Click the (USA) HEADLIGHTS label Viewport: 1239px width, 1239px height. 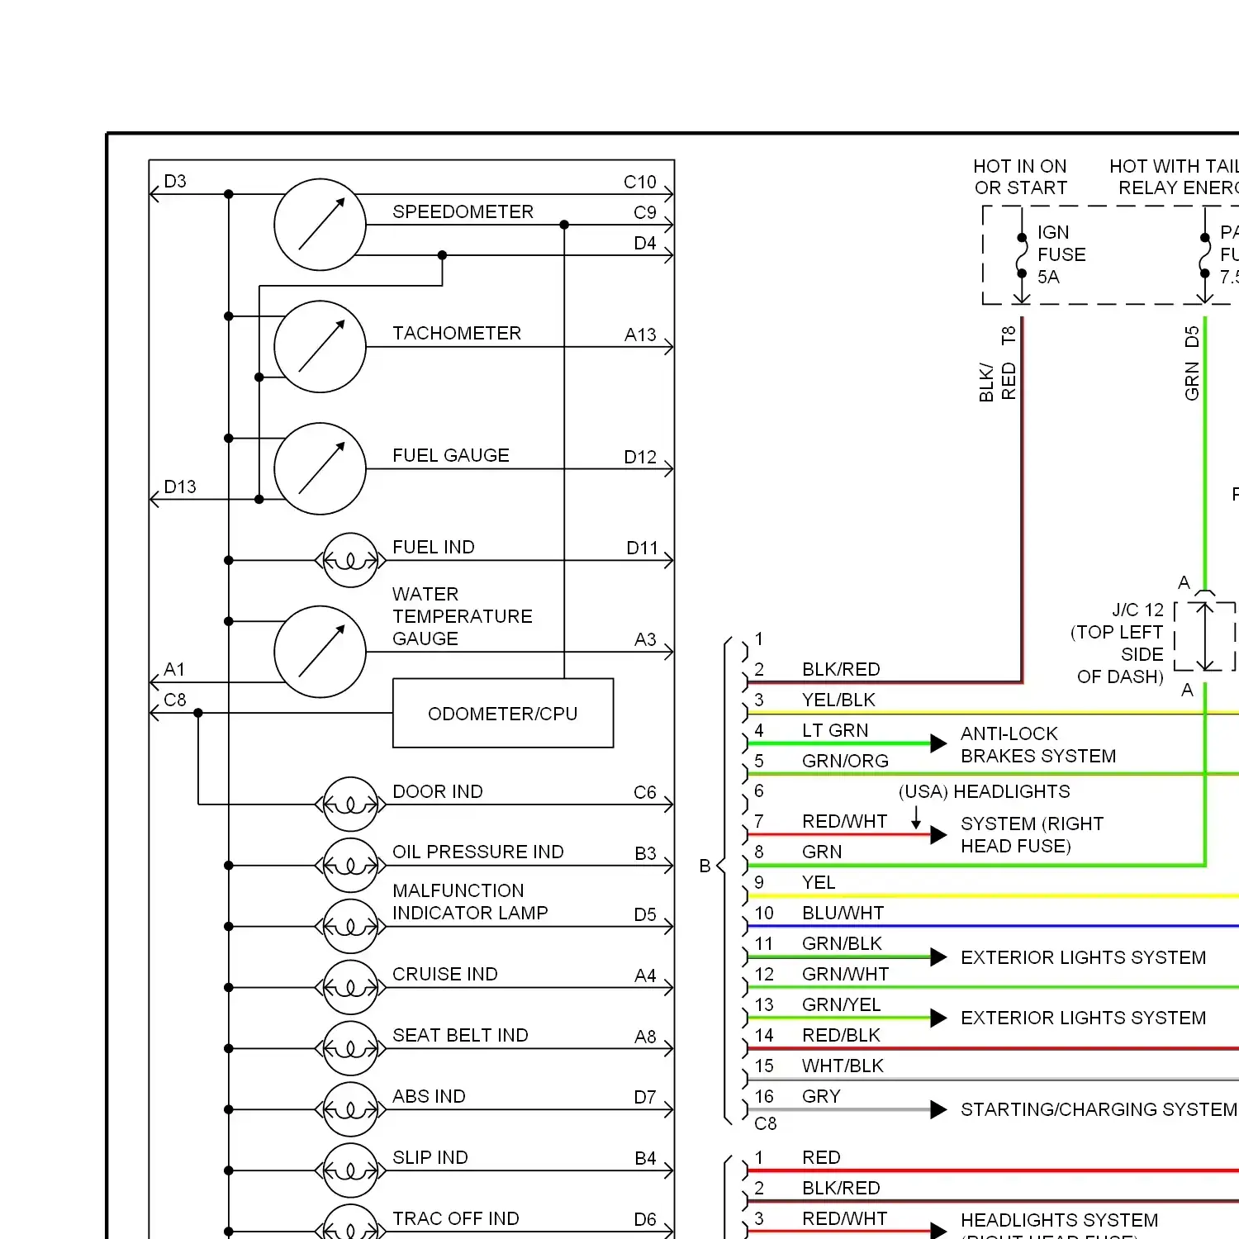coord(984,791)
